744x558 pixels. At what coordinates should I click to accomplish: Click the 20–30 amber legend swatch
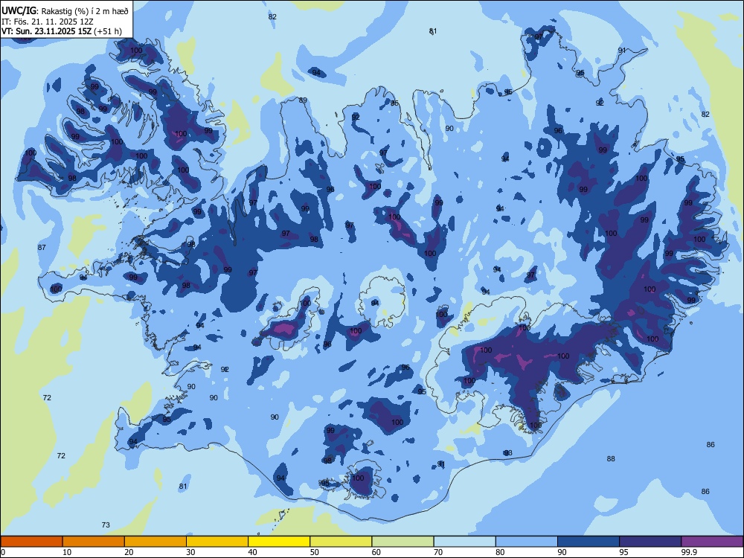[x=155, y=542]
